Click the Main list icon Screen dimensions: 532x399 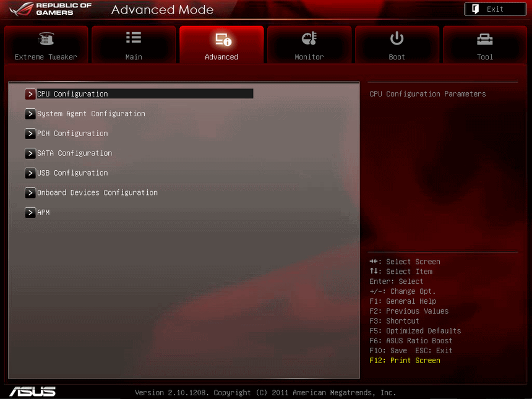134,37
